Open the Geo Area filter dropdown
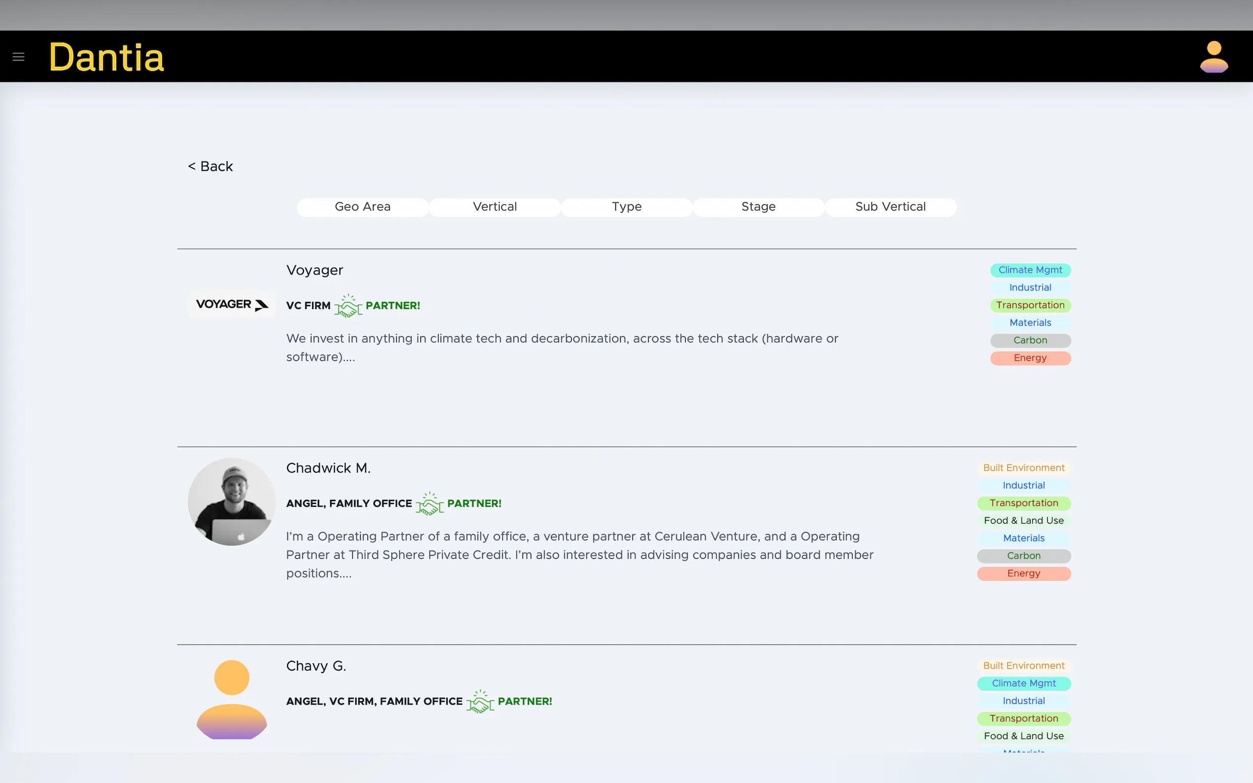 pos(363,207)
